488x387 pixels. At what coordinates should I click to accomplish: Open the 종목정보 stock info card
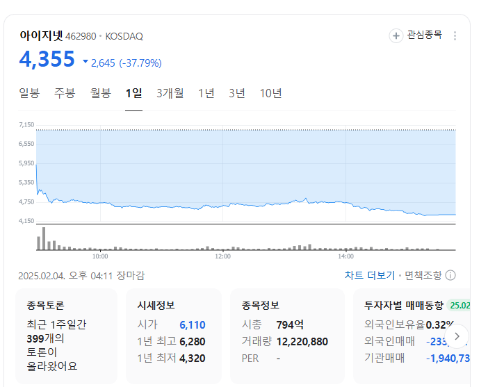tap(286, 336)
